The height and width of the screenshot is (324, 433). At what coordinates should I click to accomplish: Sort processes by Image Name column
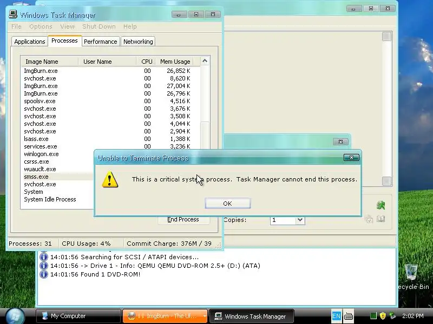pos(50,62)
